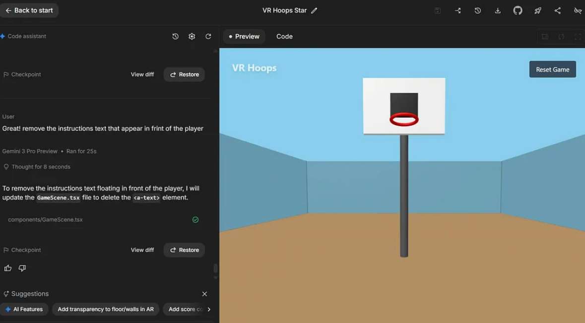Give a thumbs up to the response

[x=7, y=267]
